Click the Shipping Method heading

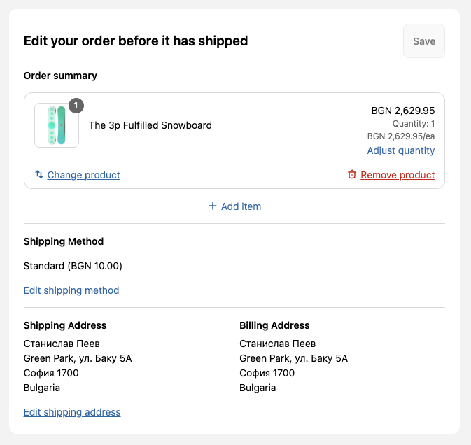64,241
